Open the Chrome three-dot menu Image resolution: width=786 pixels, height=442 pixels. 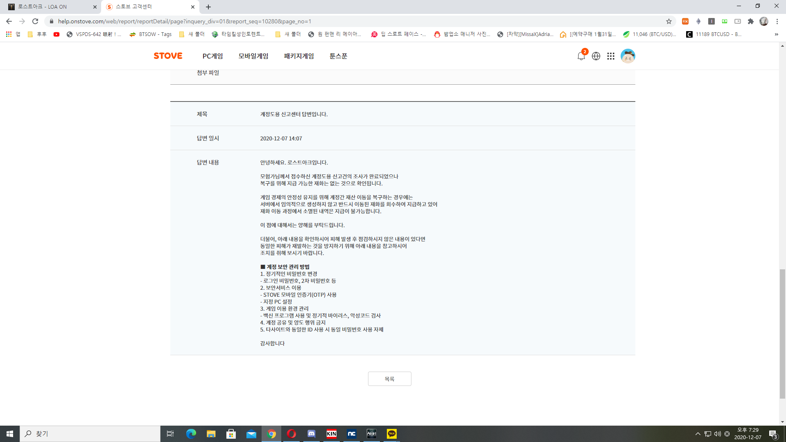pyautogui.click(x=777, y=21)
